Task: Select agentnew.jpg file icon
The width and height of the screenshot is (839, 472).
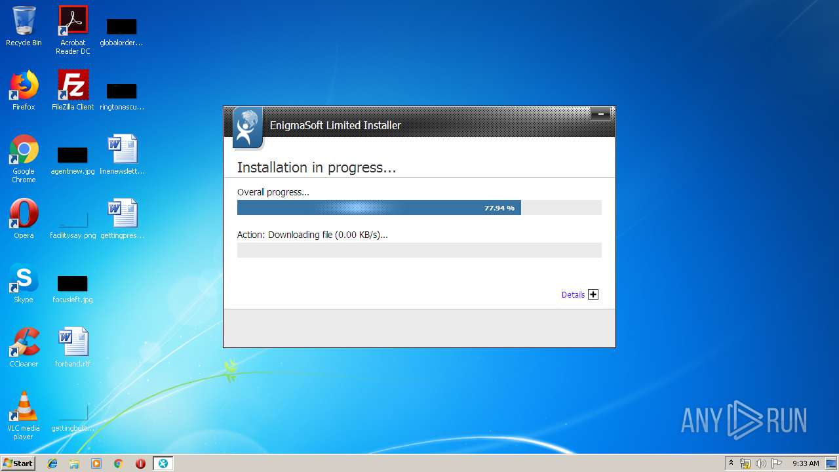Action: coord(73,161)
